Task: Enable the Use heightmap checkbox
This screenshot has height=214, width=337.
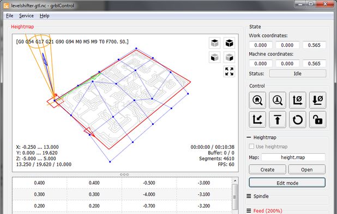Action: 251,146
